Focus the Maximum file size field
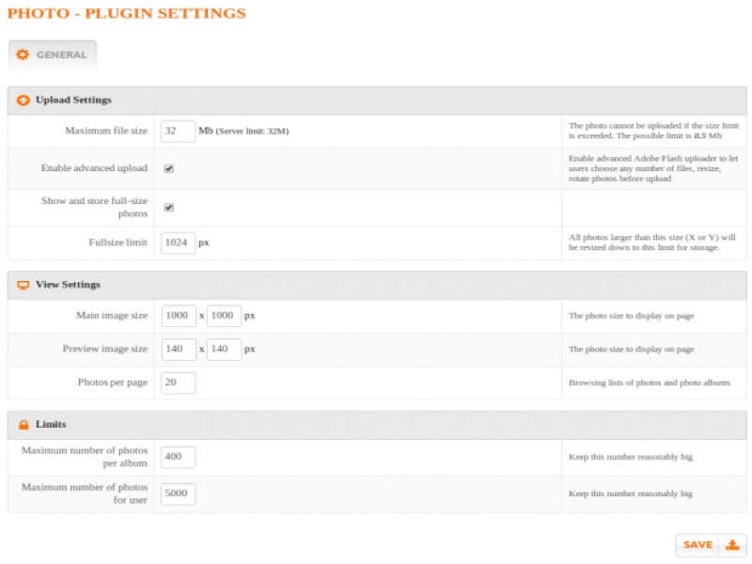 [x=178, y=132]
